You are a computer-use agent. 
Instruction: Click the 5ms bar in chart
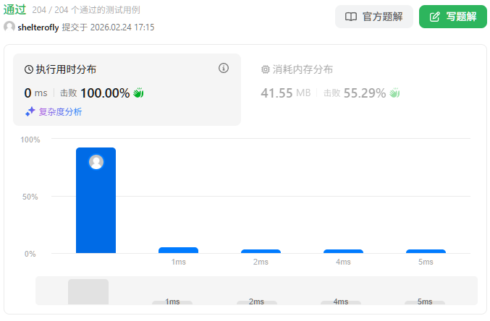(x=426, y=251)
